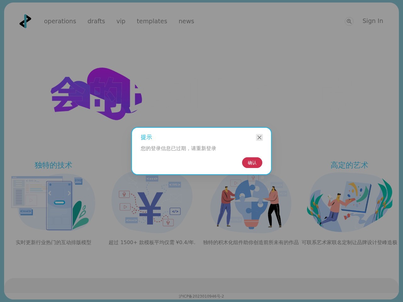This screenshot has height=302, width=403.
Task: Click the 实时更新行业热门的互动排版模型 caption
Action: pos(54,242)
